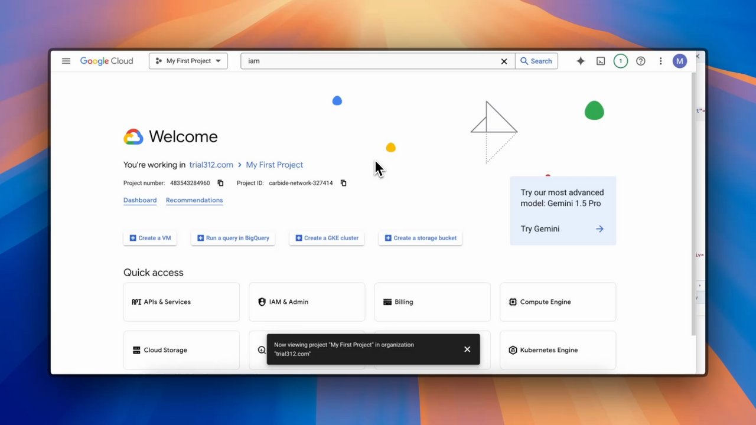Viewport: 756px width, 425px height.
Task: Open the Billing quick access card
Action: (432, 302)
